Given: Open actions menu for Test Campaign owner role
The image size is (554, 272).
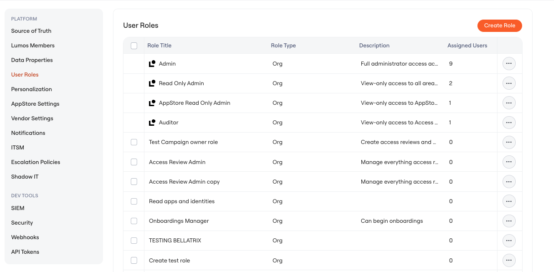Looking at the screenshot, I should 509,142.
